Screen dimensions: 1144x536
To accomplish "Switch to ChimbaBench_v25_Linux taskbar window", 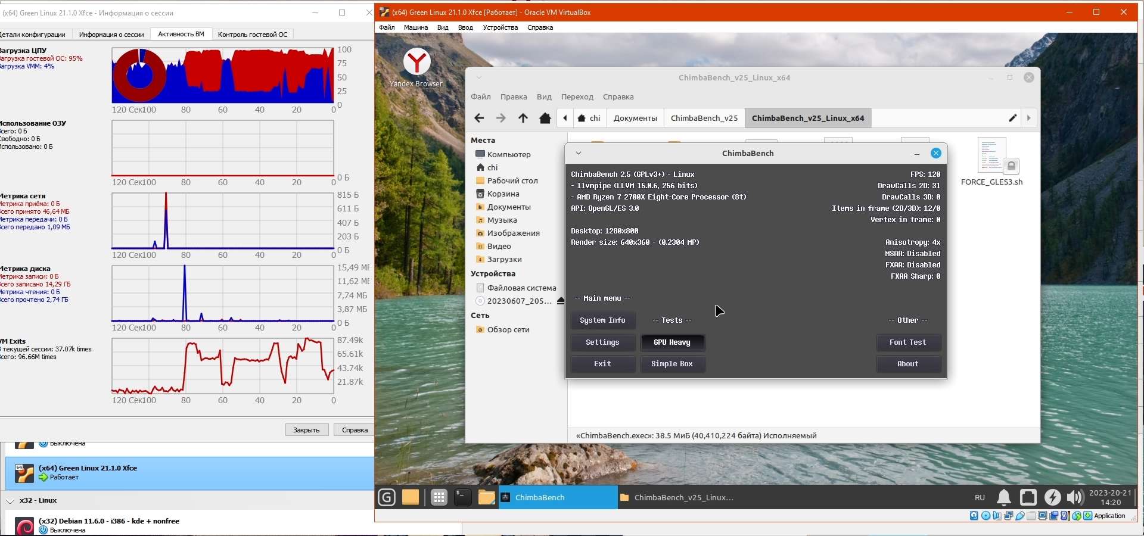I will [x=677, y=497].
